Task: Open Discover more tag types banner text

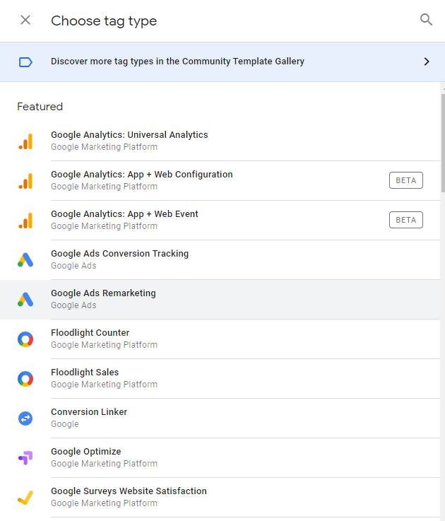Action: 177,62
